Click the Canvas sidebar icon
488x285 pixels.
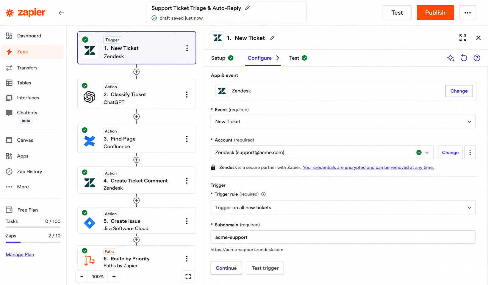(9, 140)
